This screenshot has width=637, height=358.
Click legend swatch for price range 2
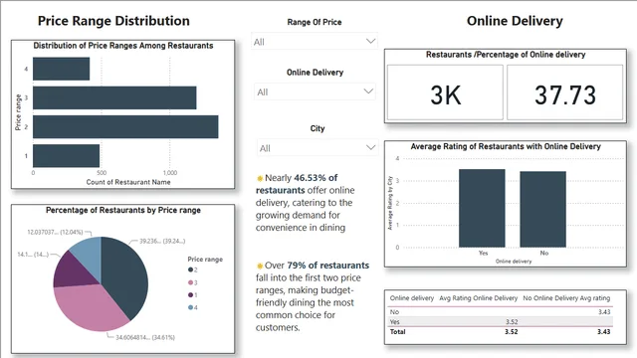[x=190, y=269]
